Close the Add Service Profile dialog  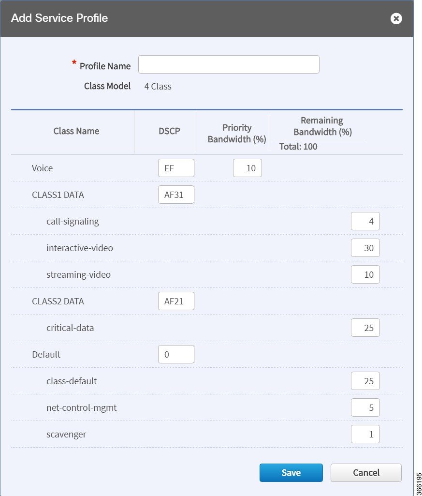(396, 18)
